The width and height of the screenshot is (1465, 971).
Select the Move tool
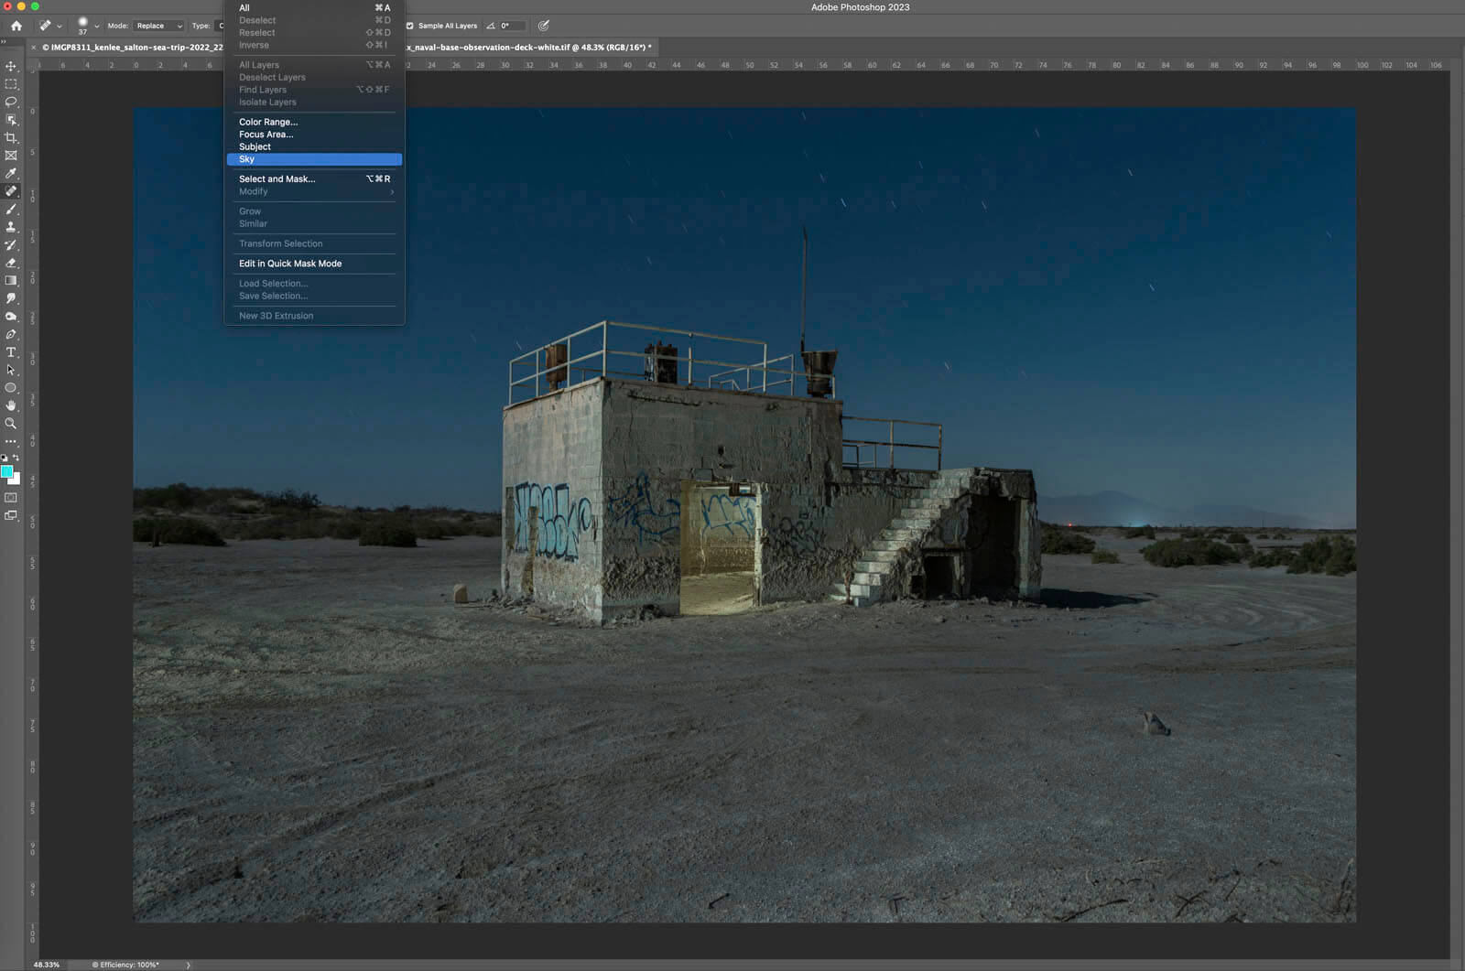11,67
